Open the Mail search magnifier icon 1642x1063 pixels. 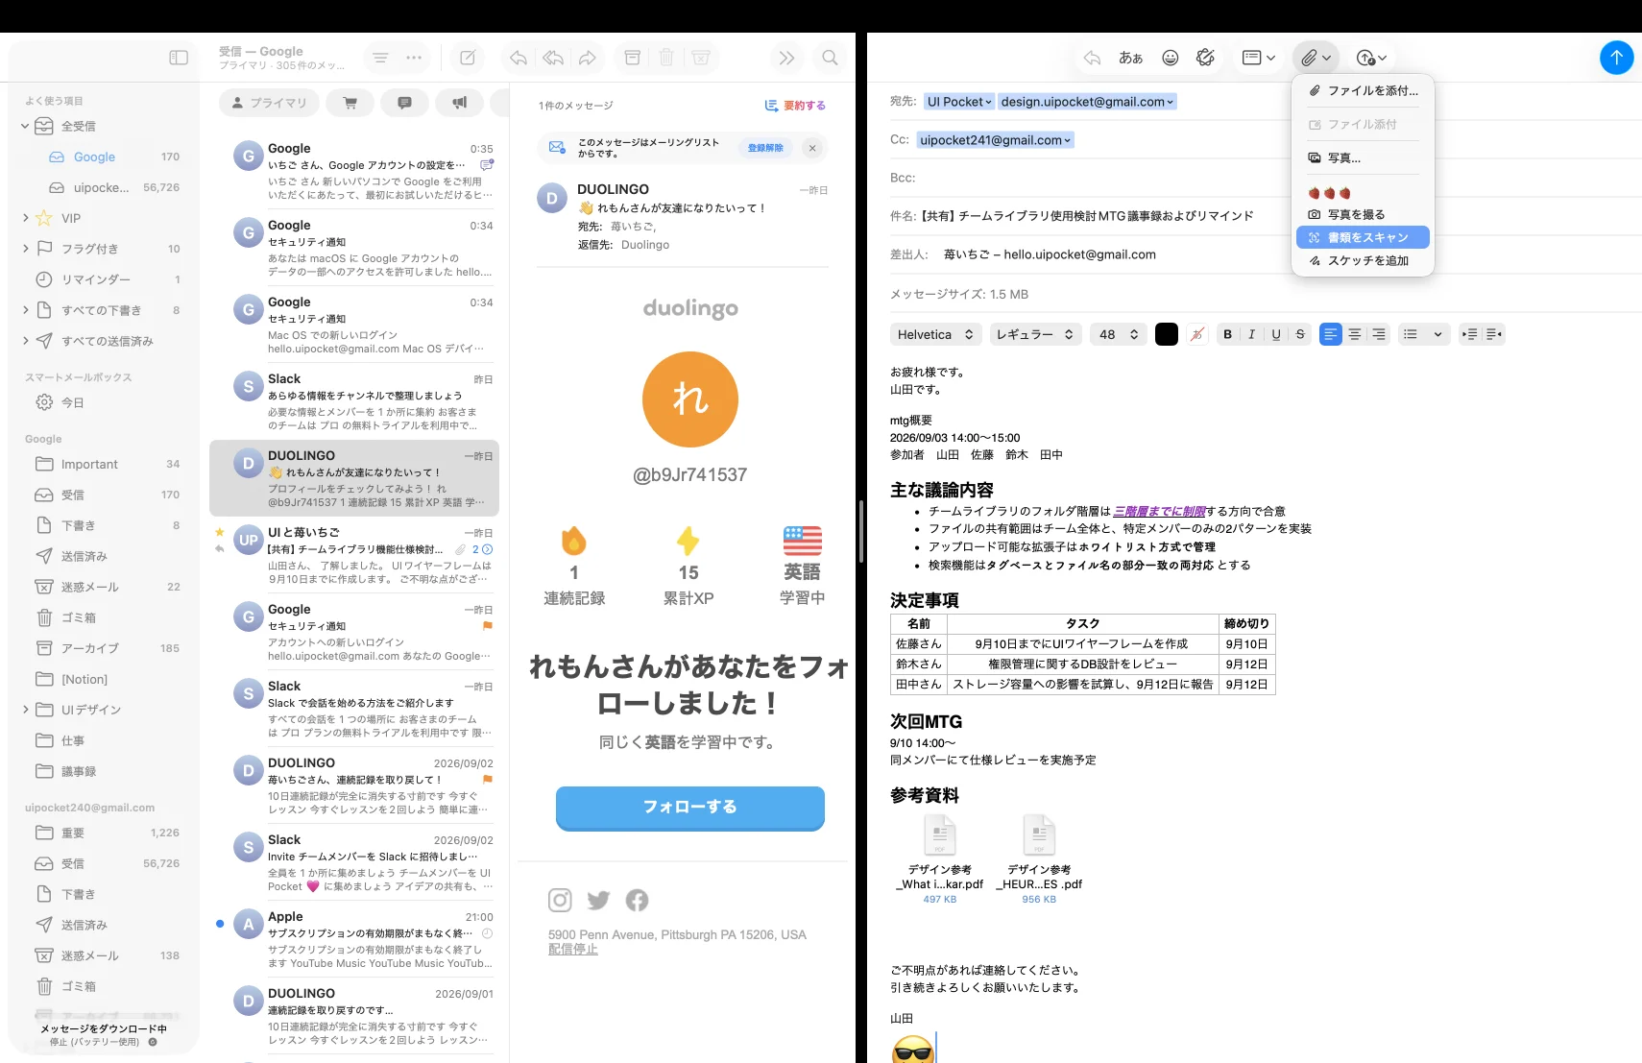click(830, 58)
